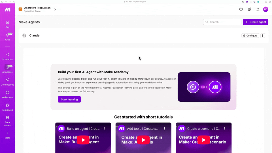Open the Make Academy banner image
Viewport: 272px width, 153px height.
click(x=204, y=87)
